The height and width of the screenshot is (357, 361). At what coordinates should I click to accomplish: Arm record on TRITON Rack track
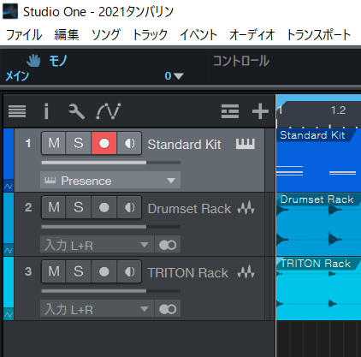104,271
